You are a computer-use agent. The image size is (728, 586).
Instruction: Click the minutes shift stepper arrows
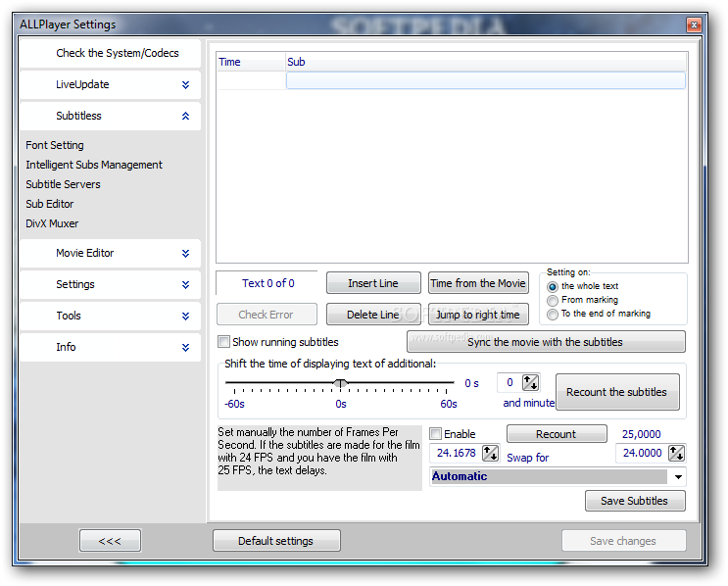coord(530,382)
